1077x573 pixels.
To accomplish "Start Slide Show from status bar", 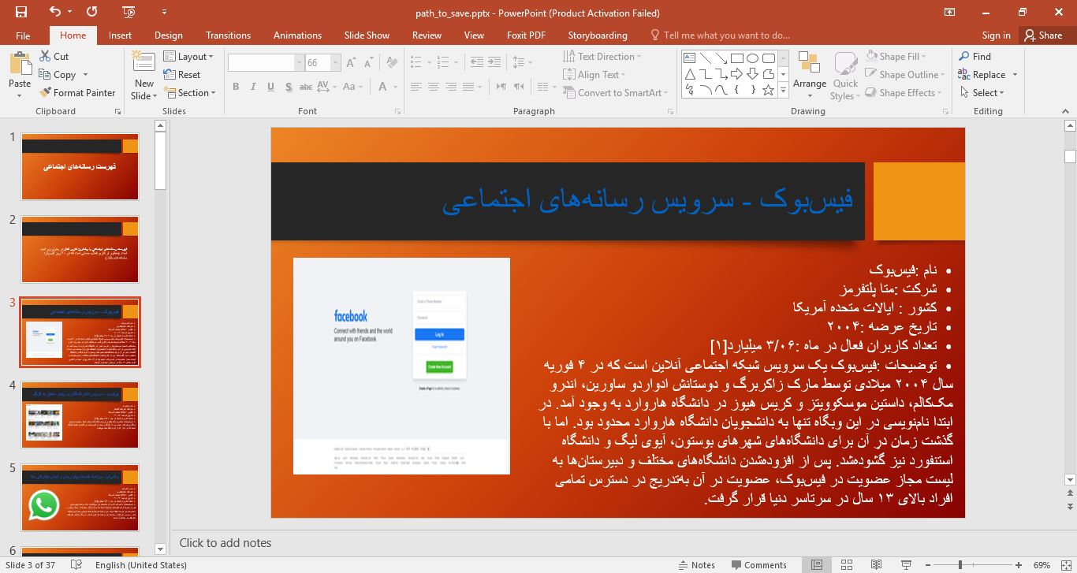I will 904,565.
